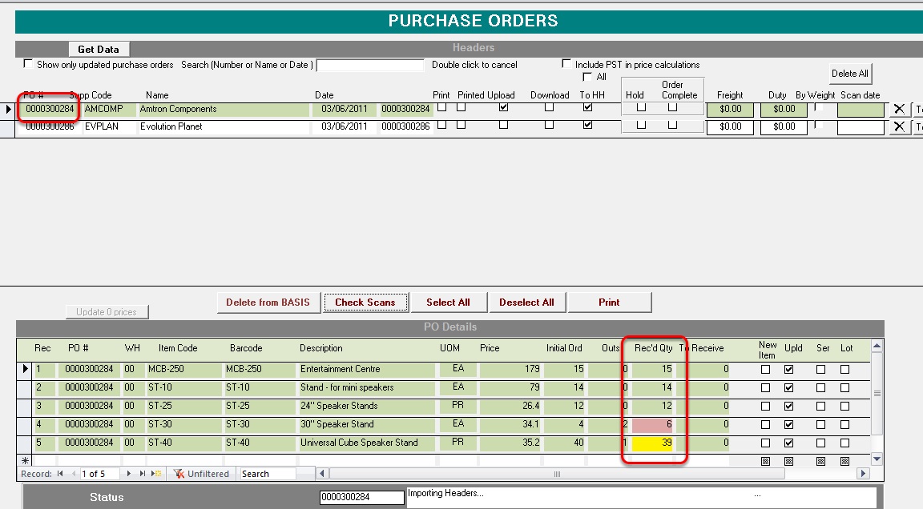The width and height of the screenshot is (923, 509).
Task: Enable Show only updated purchase orders
Action: (x=28, y=64)
